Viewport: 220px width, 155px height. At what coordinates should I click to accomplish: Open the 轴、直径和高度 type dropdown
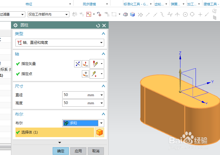coord(60,43)
